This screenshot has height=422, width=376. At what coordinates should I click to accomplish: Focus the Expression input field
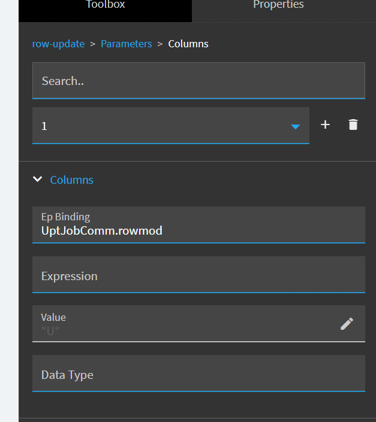coord(198,276)
